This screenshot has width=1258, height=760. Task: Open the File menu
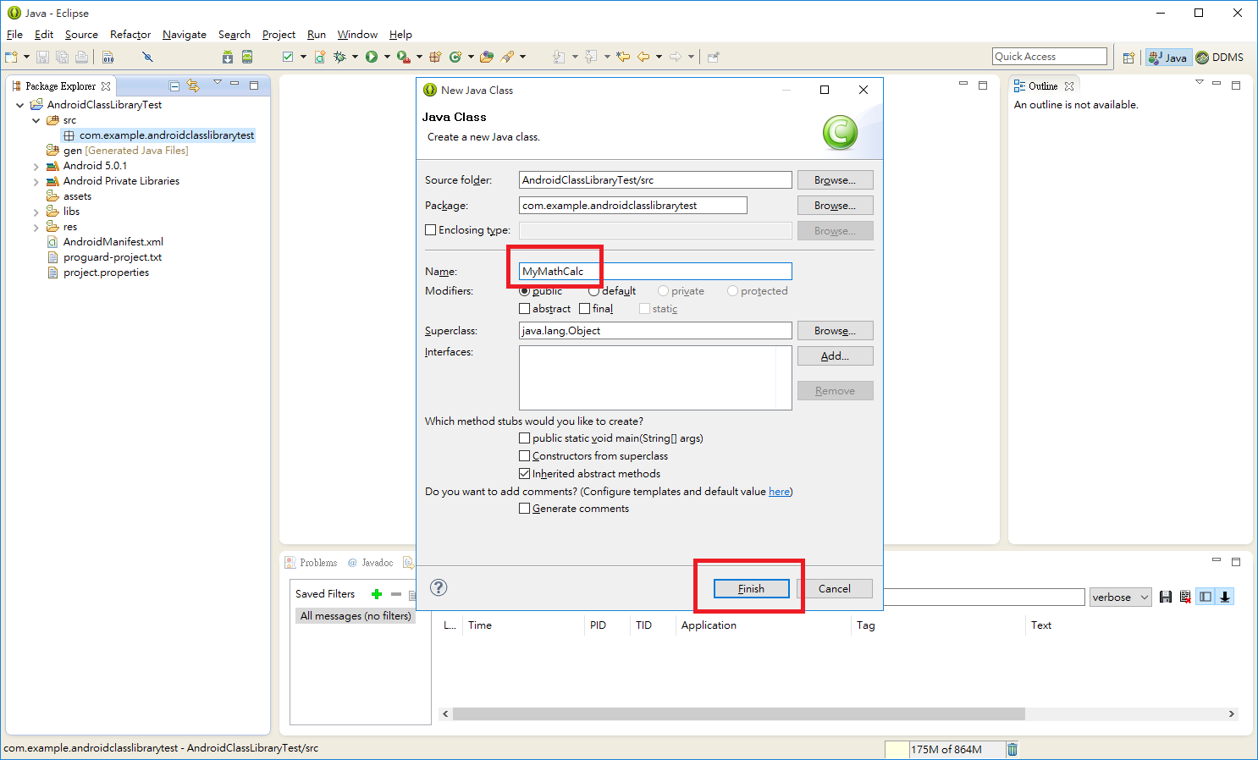point(14,35)
